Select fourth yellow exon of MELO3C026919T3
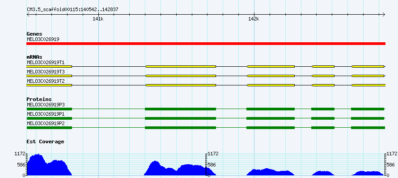Screen dimensions: 398x178 point(323,76)
